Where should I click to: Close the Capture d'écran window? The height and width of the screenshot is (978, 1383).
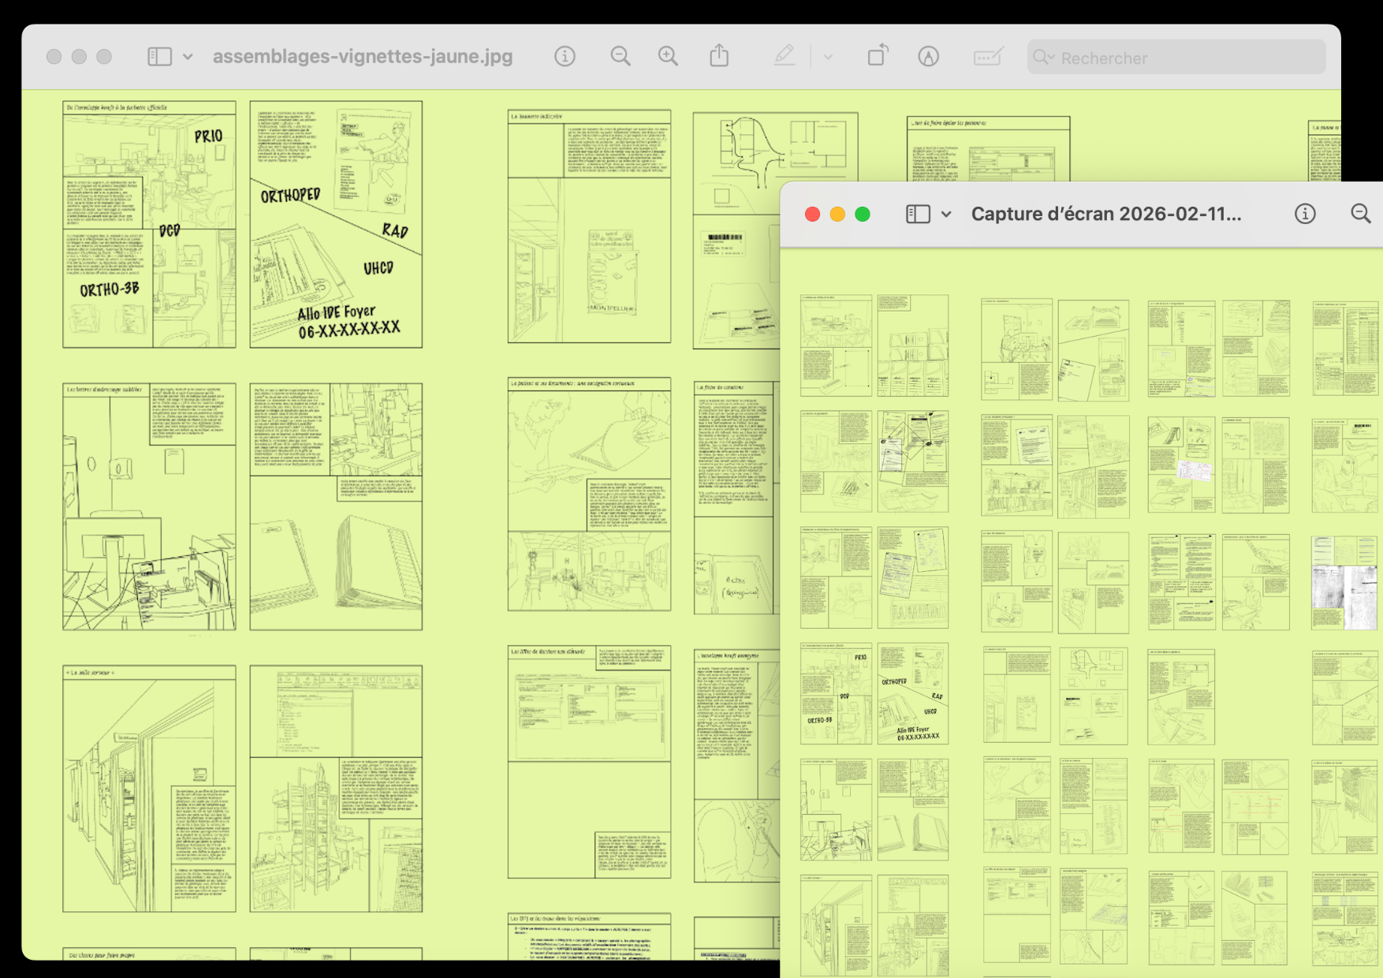[x=812, y=215]
